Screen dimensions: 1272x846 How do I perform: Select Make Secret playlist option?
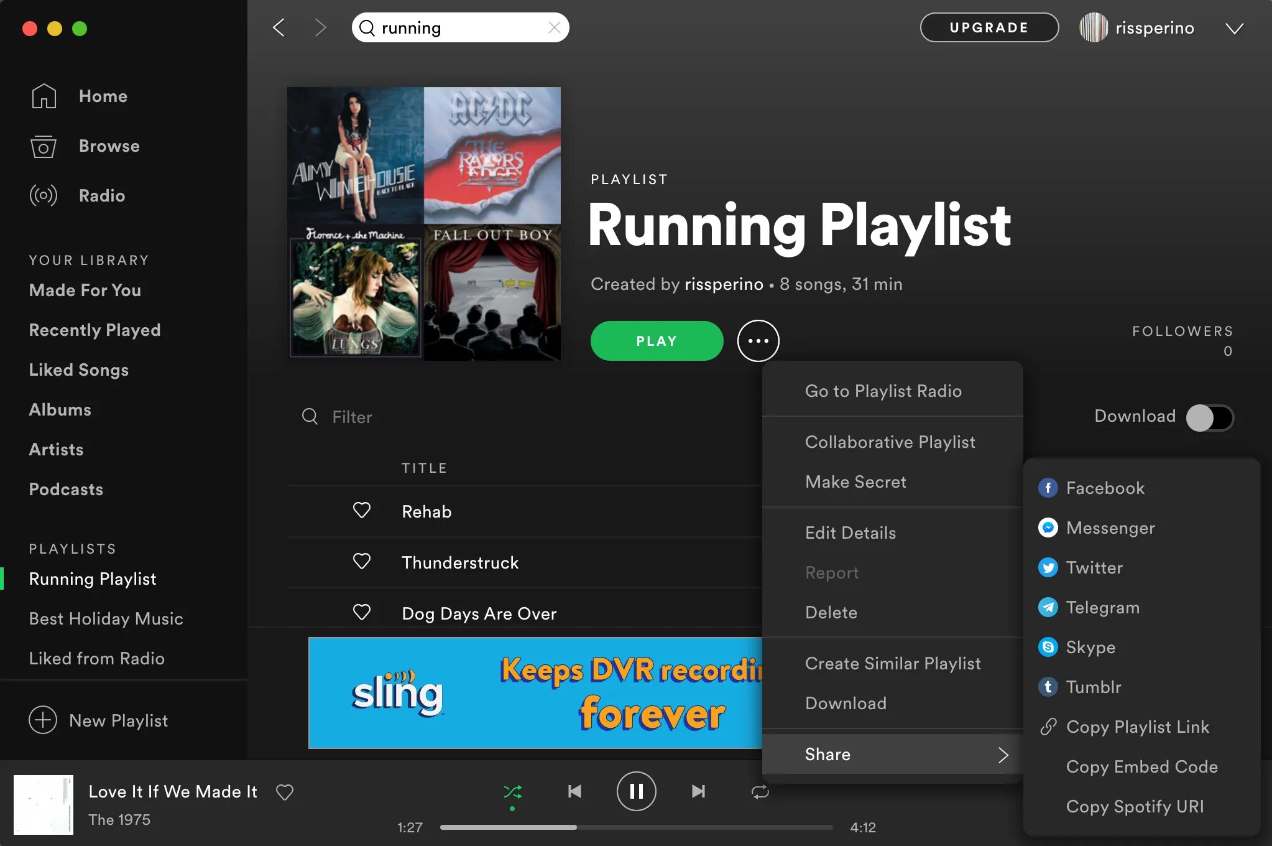point(855,483)
